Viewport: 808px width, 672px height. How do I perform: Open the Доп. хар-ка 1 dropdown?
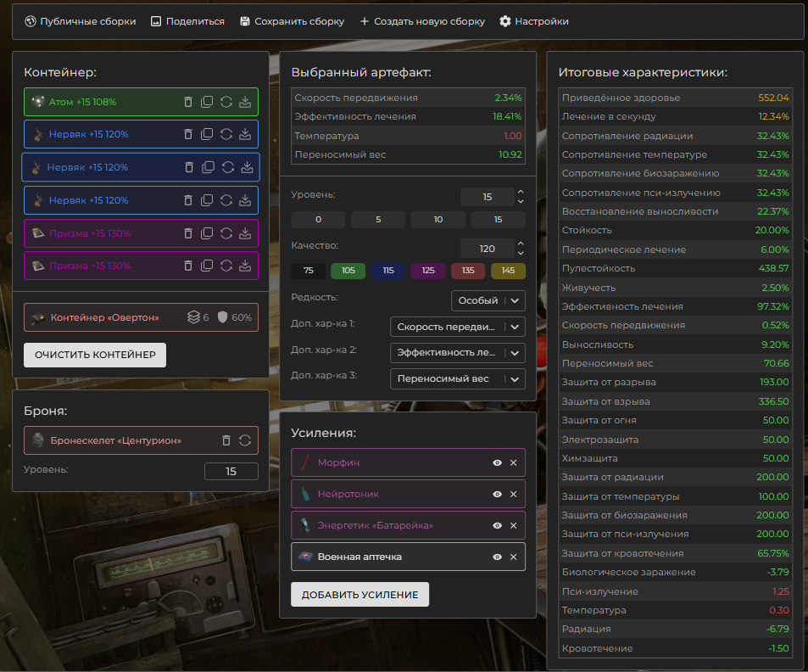coord(458,327)
